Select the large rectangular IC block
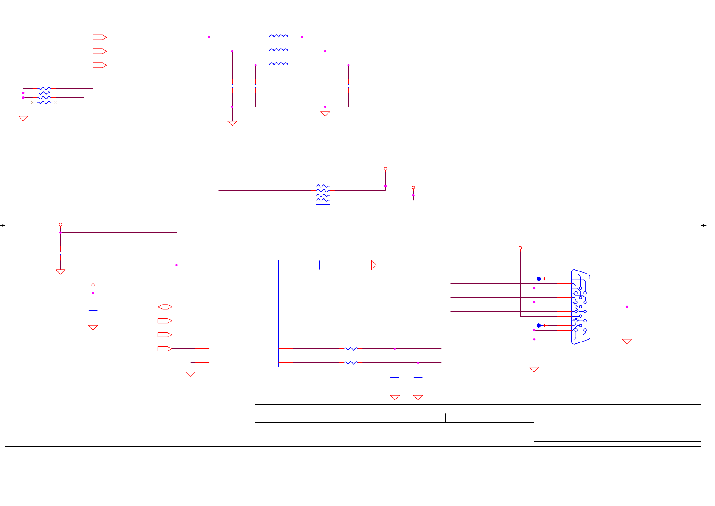 (x=244, y=314)
